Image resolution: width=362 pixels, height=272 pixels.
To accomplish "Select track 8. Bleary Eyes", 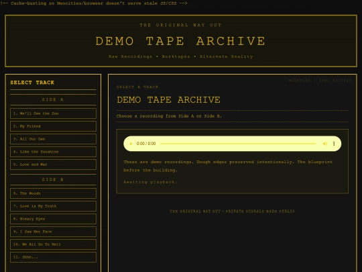I will tap(53, 219).
